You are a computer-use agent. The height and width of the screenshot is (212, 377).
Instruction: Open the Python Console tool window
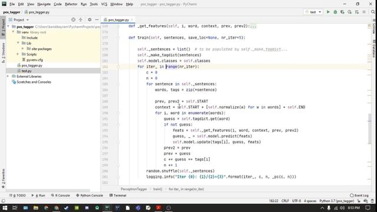(x=90, y=196)
